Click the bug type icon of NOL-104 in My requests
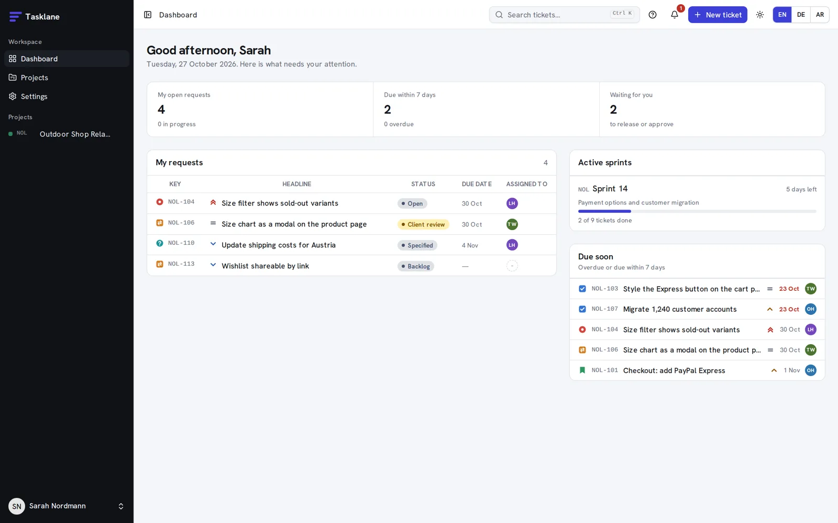Image resolution: width=838 pixels, height=523 pixels. tap(160, 202)
